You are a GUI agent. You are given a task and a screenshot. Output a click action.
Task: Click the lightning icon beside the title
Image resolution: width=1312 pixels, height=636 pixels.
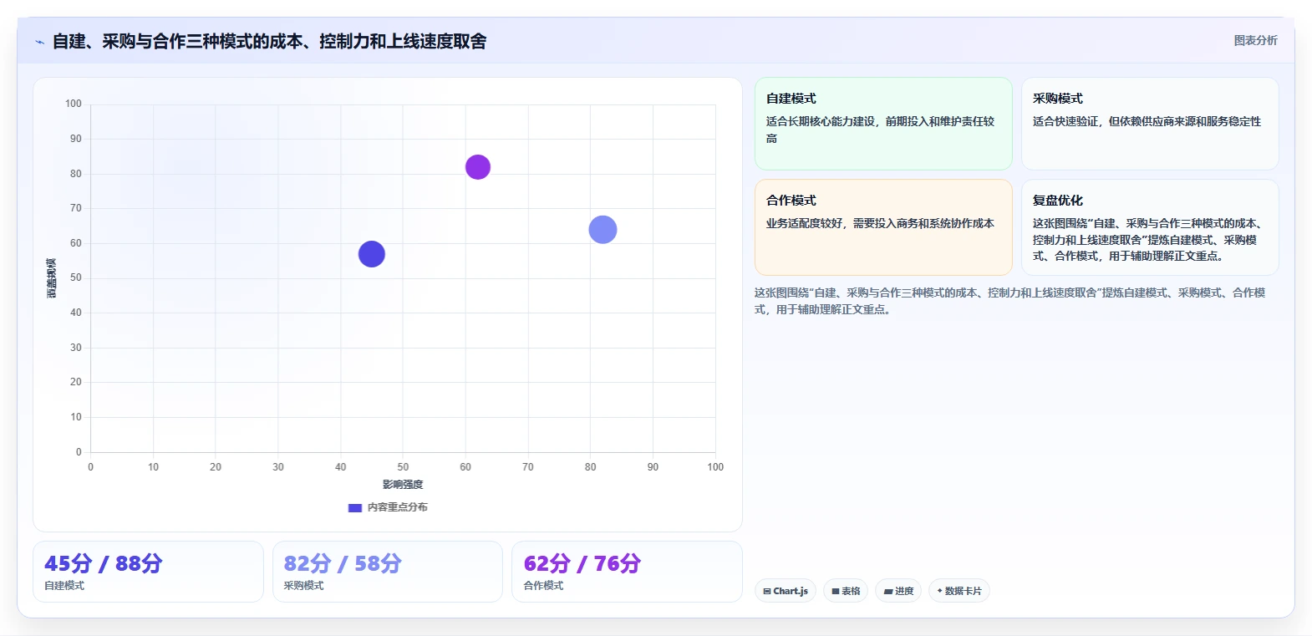pyautogui.click(x=39, y=42)
